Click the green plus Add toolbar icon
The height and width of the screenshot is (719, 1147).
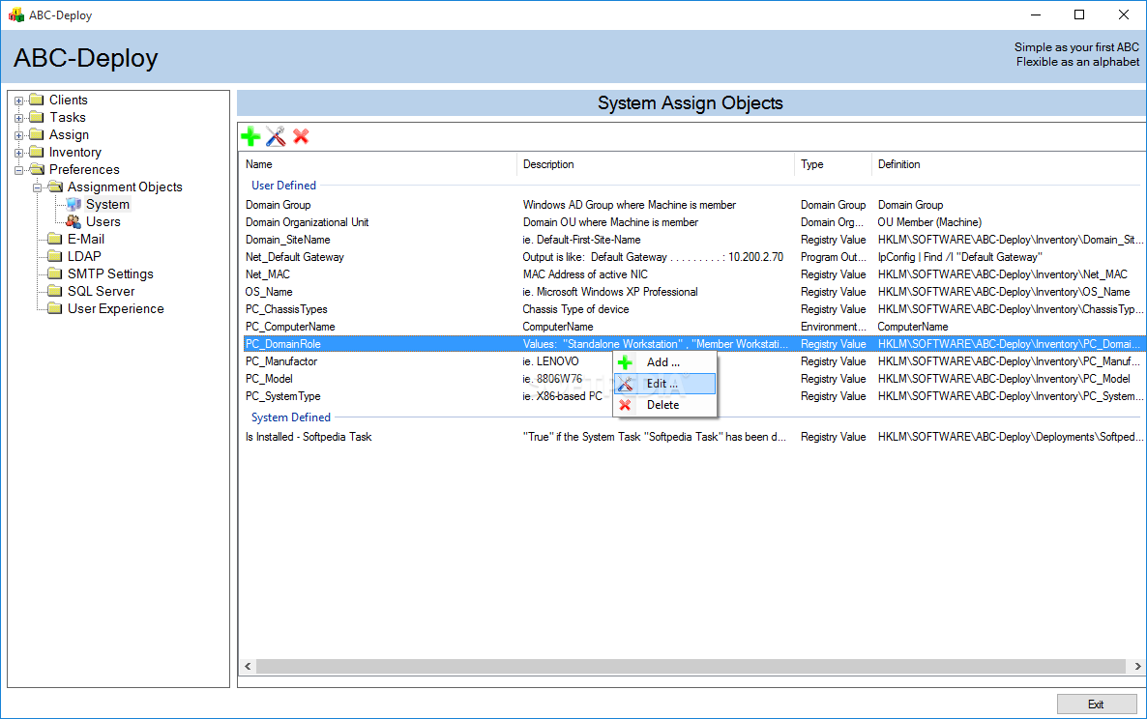tap(250, 136)
